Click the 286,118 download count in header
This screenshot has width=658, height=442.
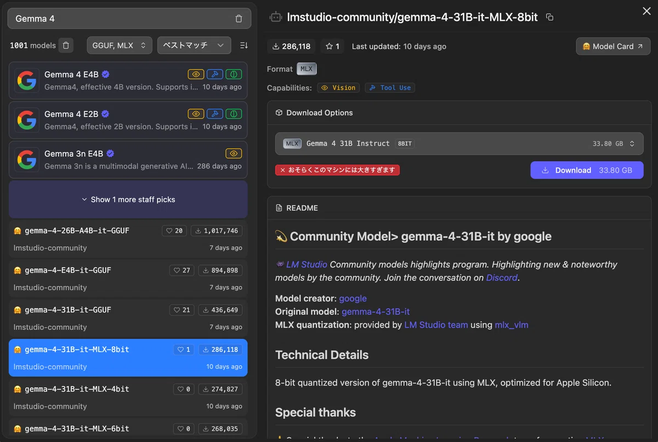[x=291, y=47]
